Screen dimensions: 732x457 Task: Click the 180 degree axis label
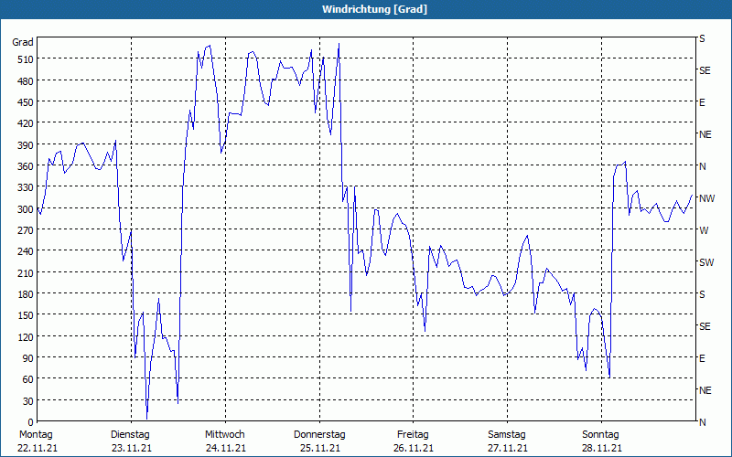coord(23,294)
